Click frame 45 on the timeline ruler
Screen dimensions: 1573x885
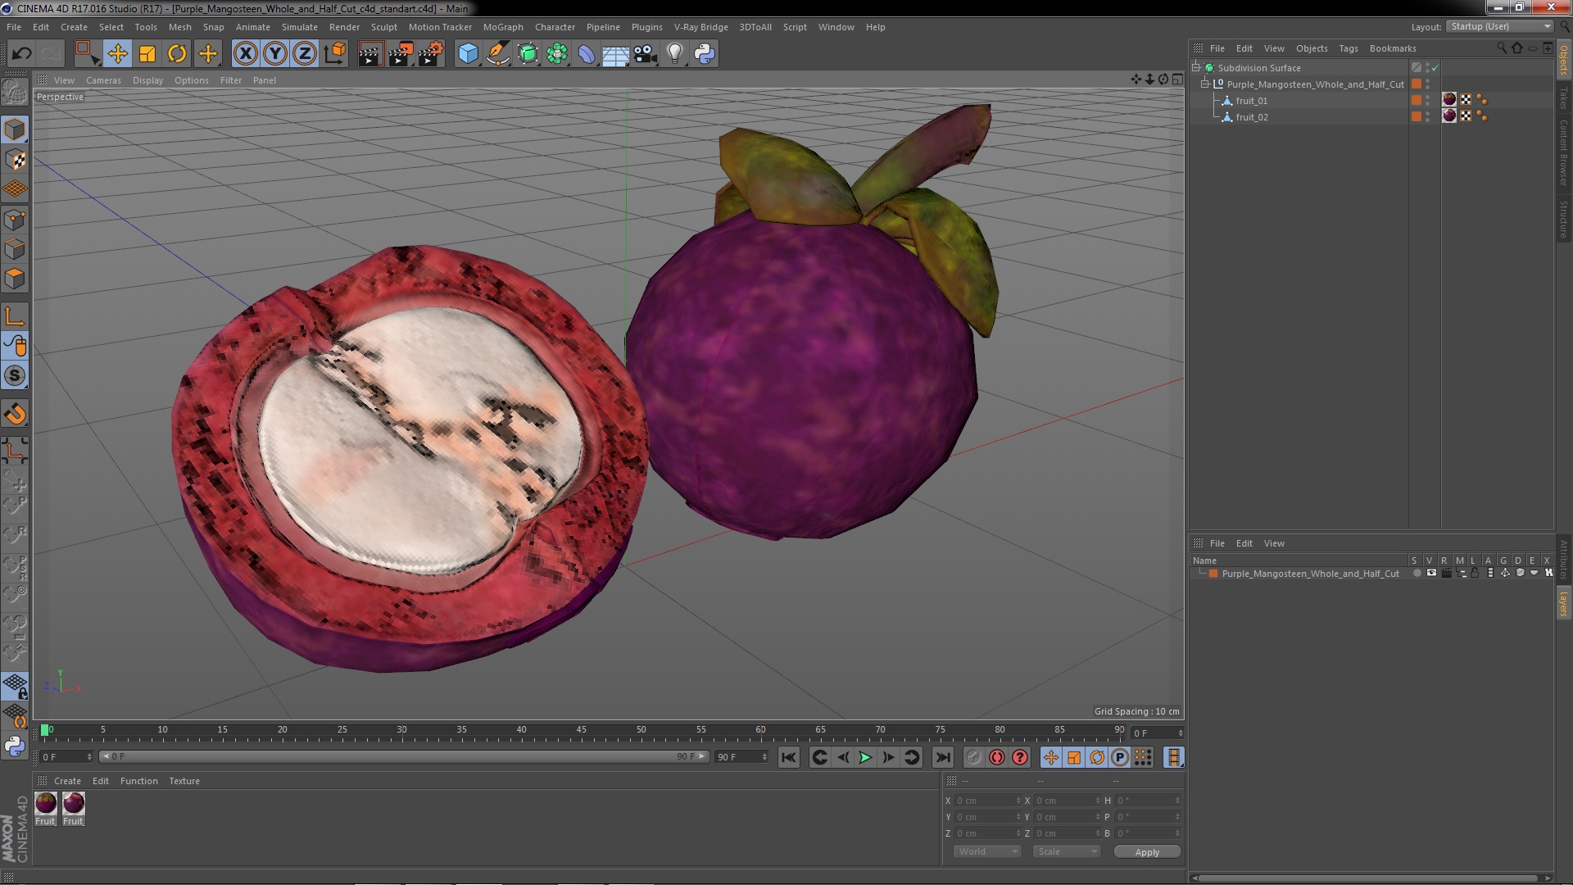[581, 730]
